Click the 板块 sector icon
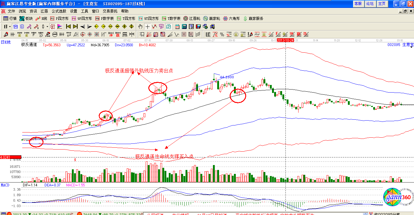The width and height of the screenshot is (414, 215). pos(26,19)
